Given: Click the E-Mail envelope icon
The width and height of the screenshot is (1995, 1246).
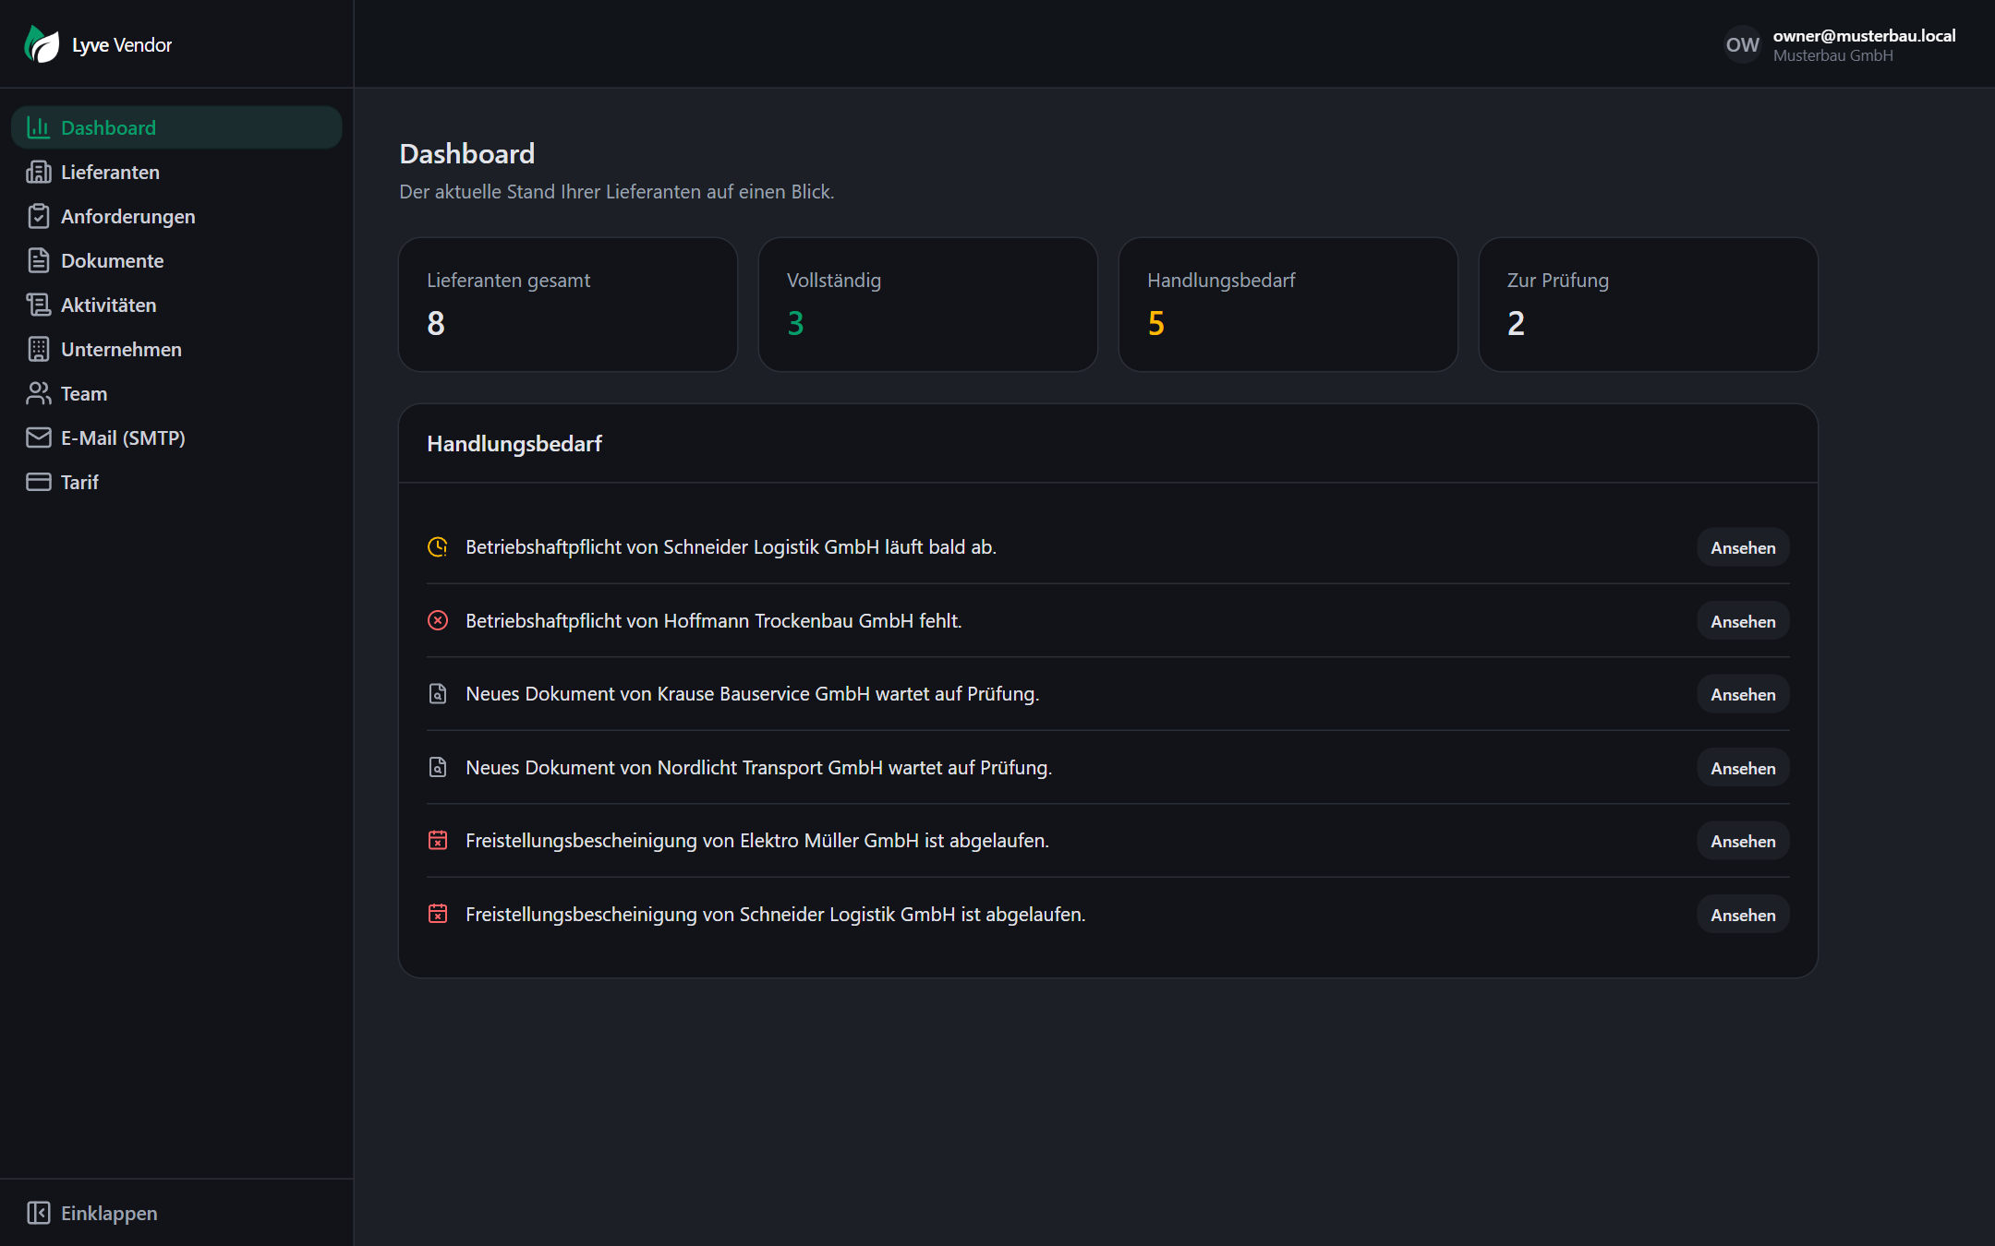Looking at the screenshot, I should tap(38, 437).
